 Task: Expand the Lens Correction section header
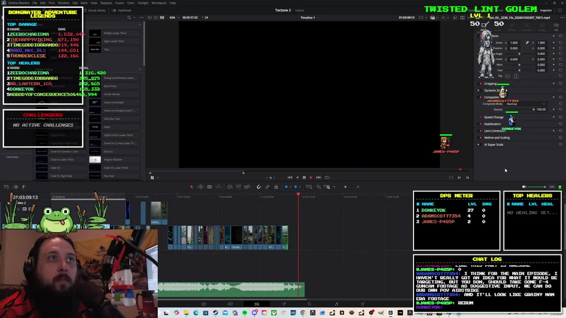click(495, 131)
